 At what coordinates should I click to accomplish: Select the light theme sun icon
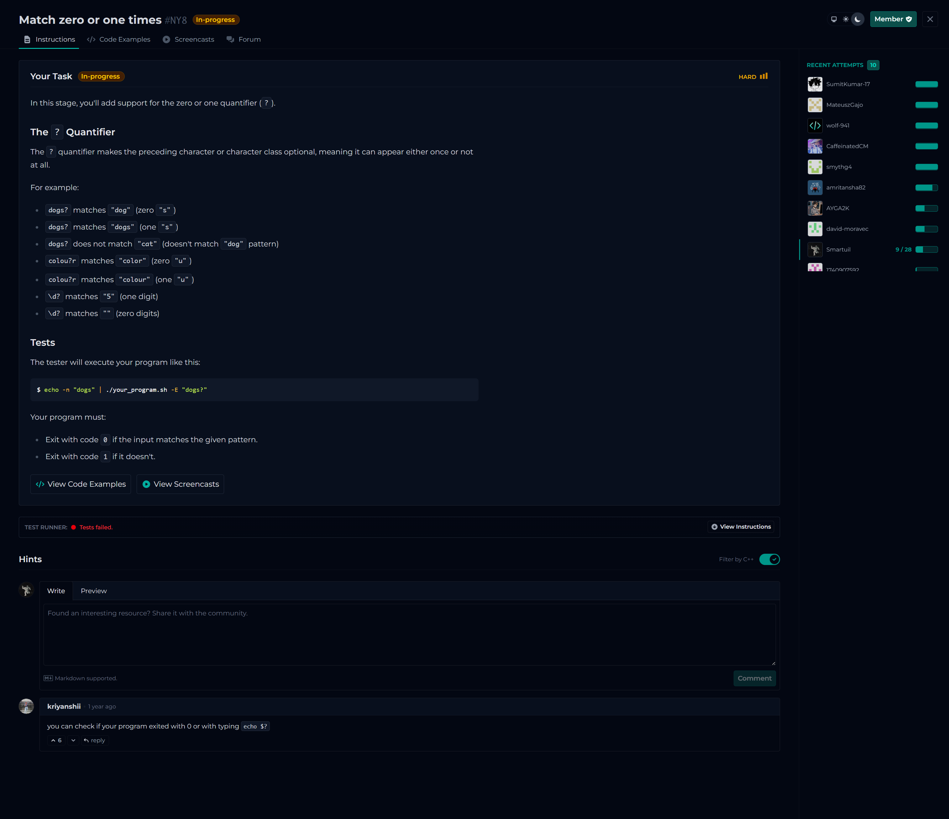coord(846,19)
